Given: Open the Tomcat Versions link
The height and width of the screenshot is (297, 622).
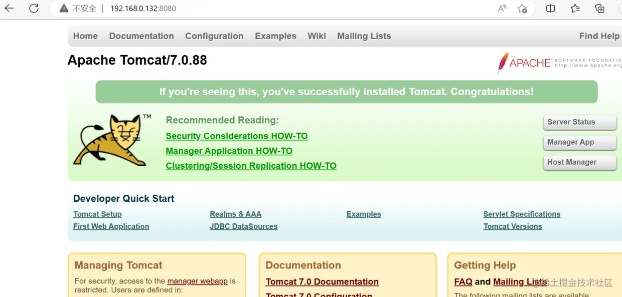Looking at the screenshot, I should coord(513,226).
